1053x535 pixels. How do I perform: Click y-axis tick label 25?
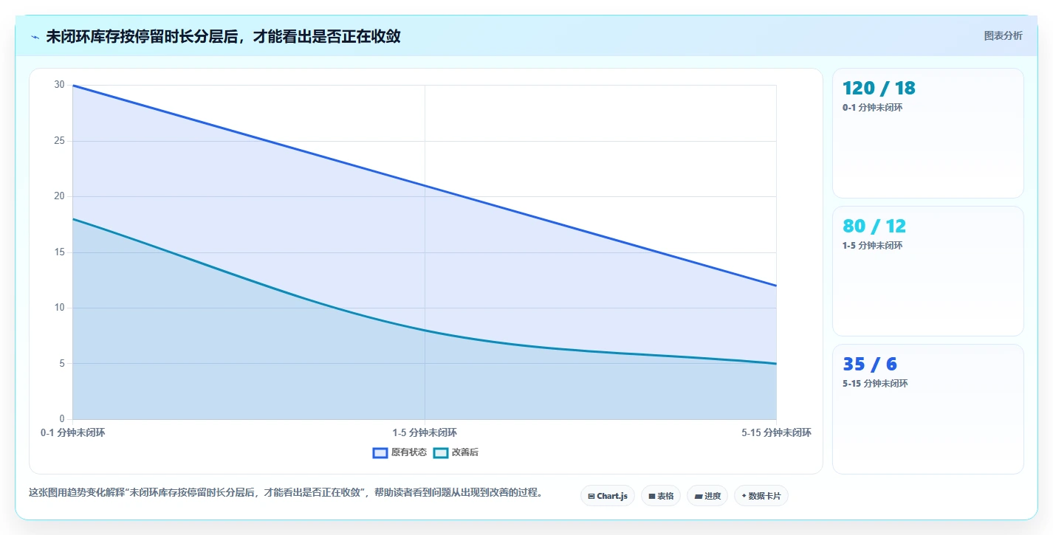click(59, 141)
